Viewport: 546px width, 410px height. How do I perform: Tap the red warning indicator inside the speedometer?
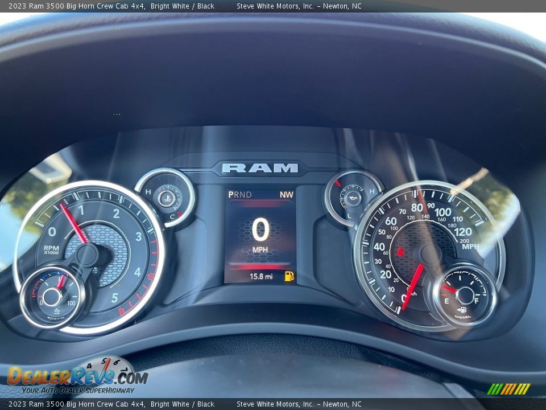400,251
